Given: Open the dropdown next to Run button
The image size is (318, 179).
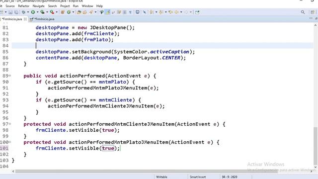Looking at the screenshot, I should (x=38, y=12).
